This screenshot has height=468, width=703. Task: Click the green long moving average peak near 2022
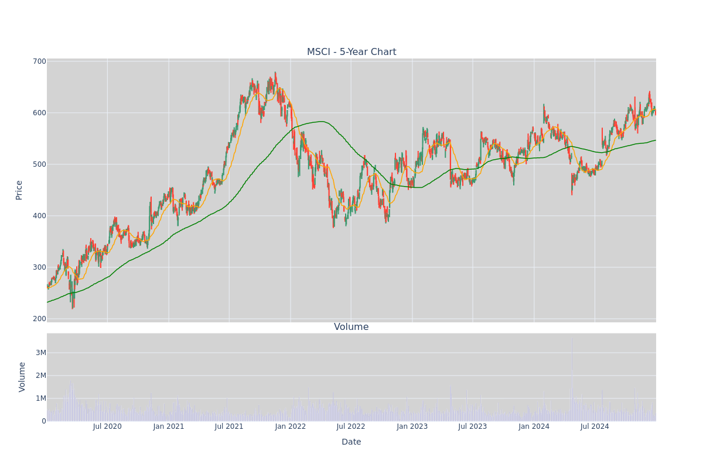point(322,122)
